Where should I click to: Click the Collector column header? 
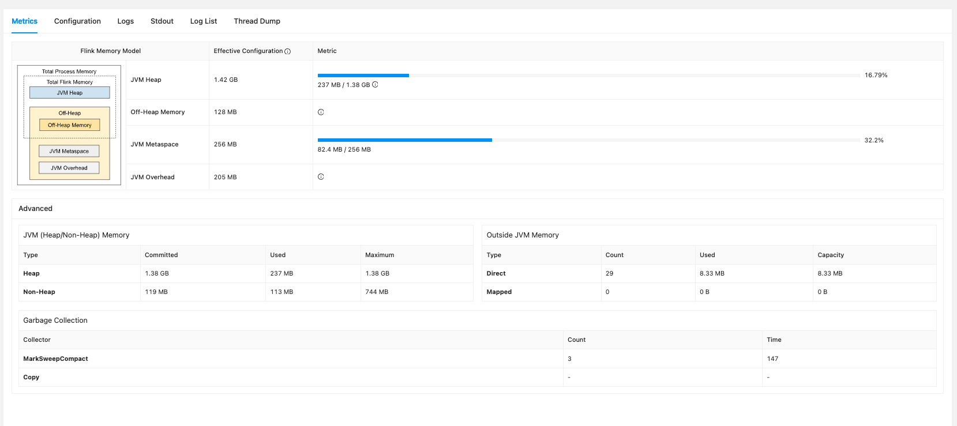37,340
